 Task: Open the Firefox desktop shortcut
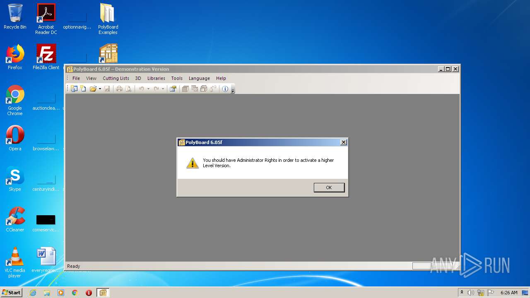point(15,57)
